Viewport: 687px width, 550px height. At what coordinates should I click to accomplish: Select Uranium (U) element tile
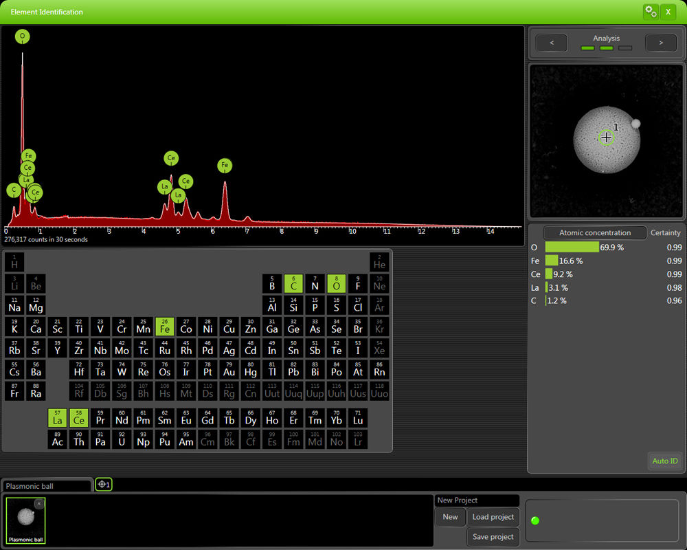coord(122,439)
